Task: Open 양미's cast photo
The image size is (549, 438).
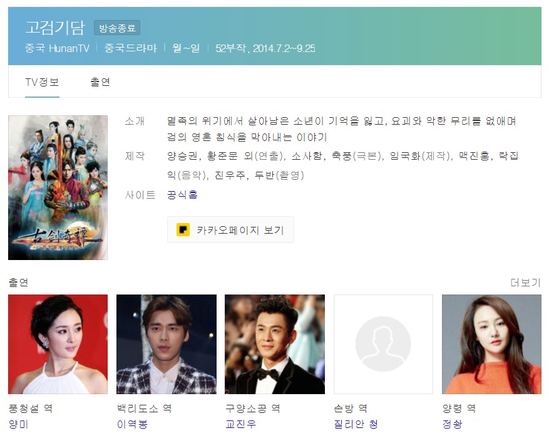Action: (58, 344)
